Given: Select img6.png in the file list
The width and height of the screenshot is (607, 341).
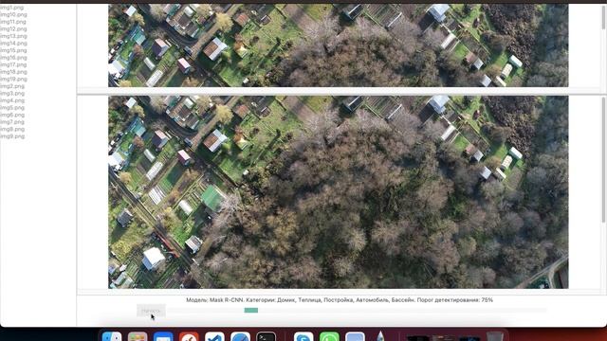Looking at the screenshot, I should point(12,115).
